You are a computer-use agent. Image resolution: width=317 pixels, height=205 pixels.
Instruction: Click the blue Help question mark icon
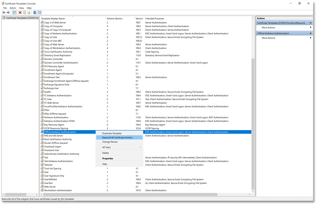[x=35, y=12]
